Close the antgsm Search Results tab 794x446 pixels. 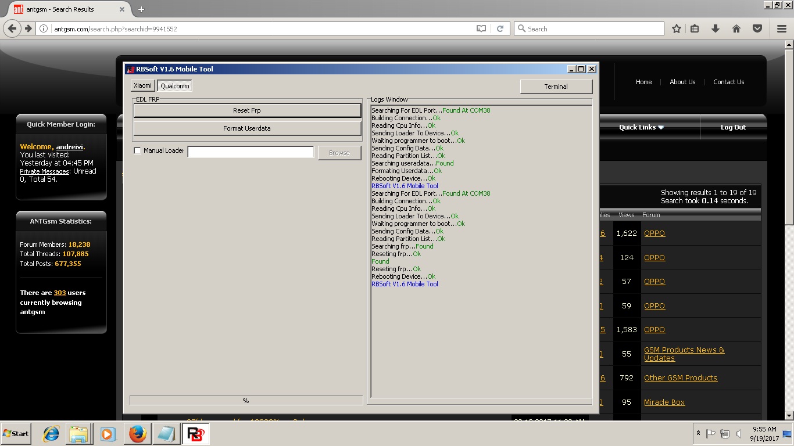(122, 9)
